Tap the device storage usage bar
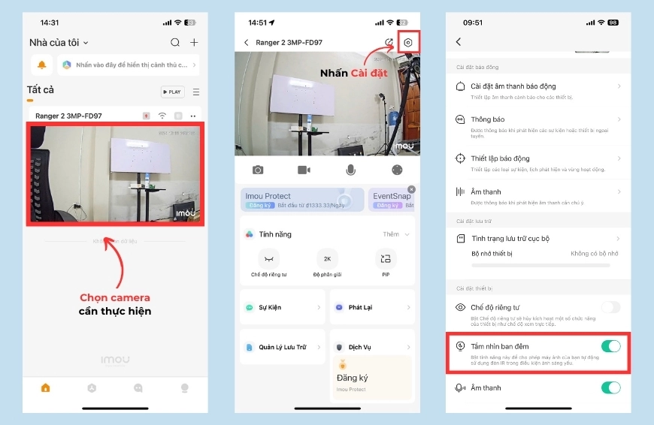Viewport: 654px width, 425px height. (x=540, y=265)
